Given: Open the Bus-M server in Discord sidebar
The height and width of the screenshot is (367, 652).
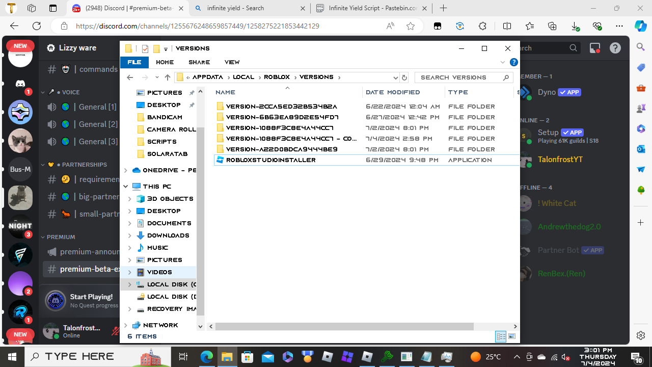Looking at the screenshot, I should pos(20,169).
